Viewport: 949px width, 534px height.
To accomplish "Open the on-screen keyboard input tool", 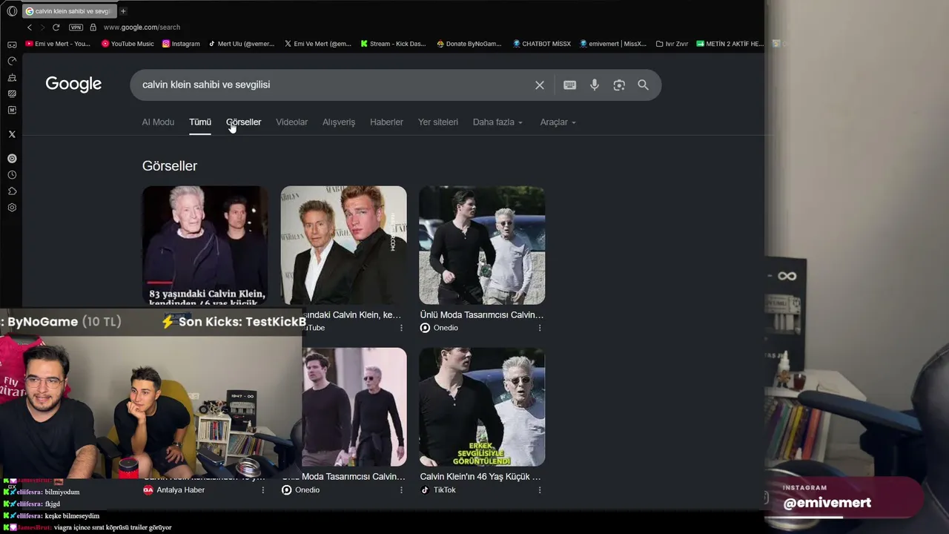I will 569,85.
